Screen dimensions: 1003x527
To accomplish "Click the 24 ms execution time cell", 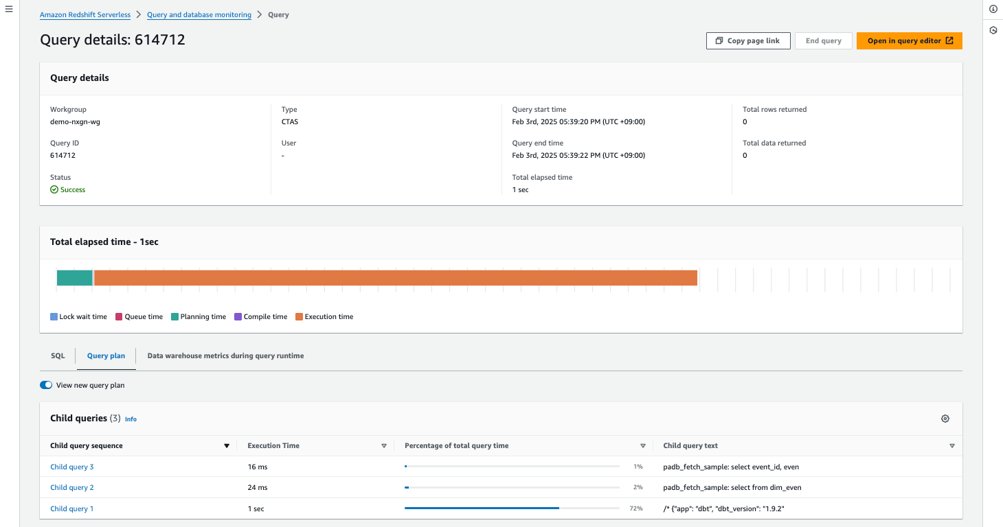I will 258,488.
